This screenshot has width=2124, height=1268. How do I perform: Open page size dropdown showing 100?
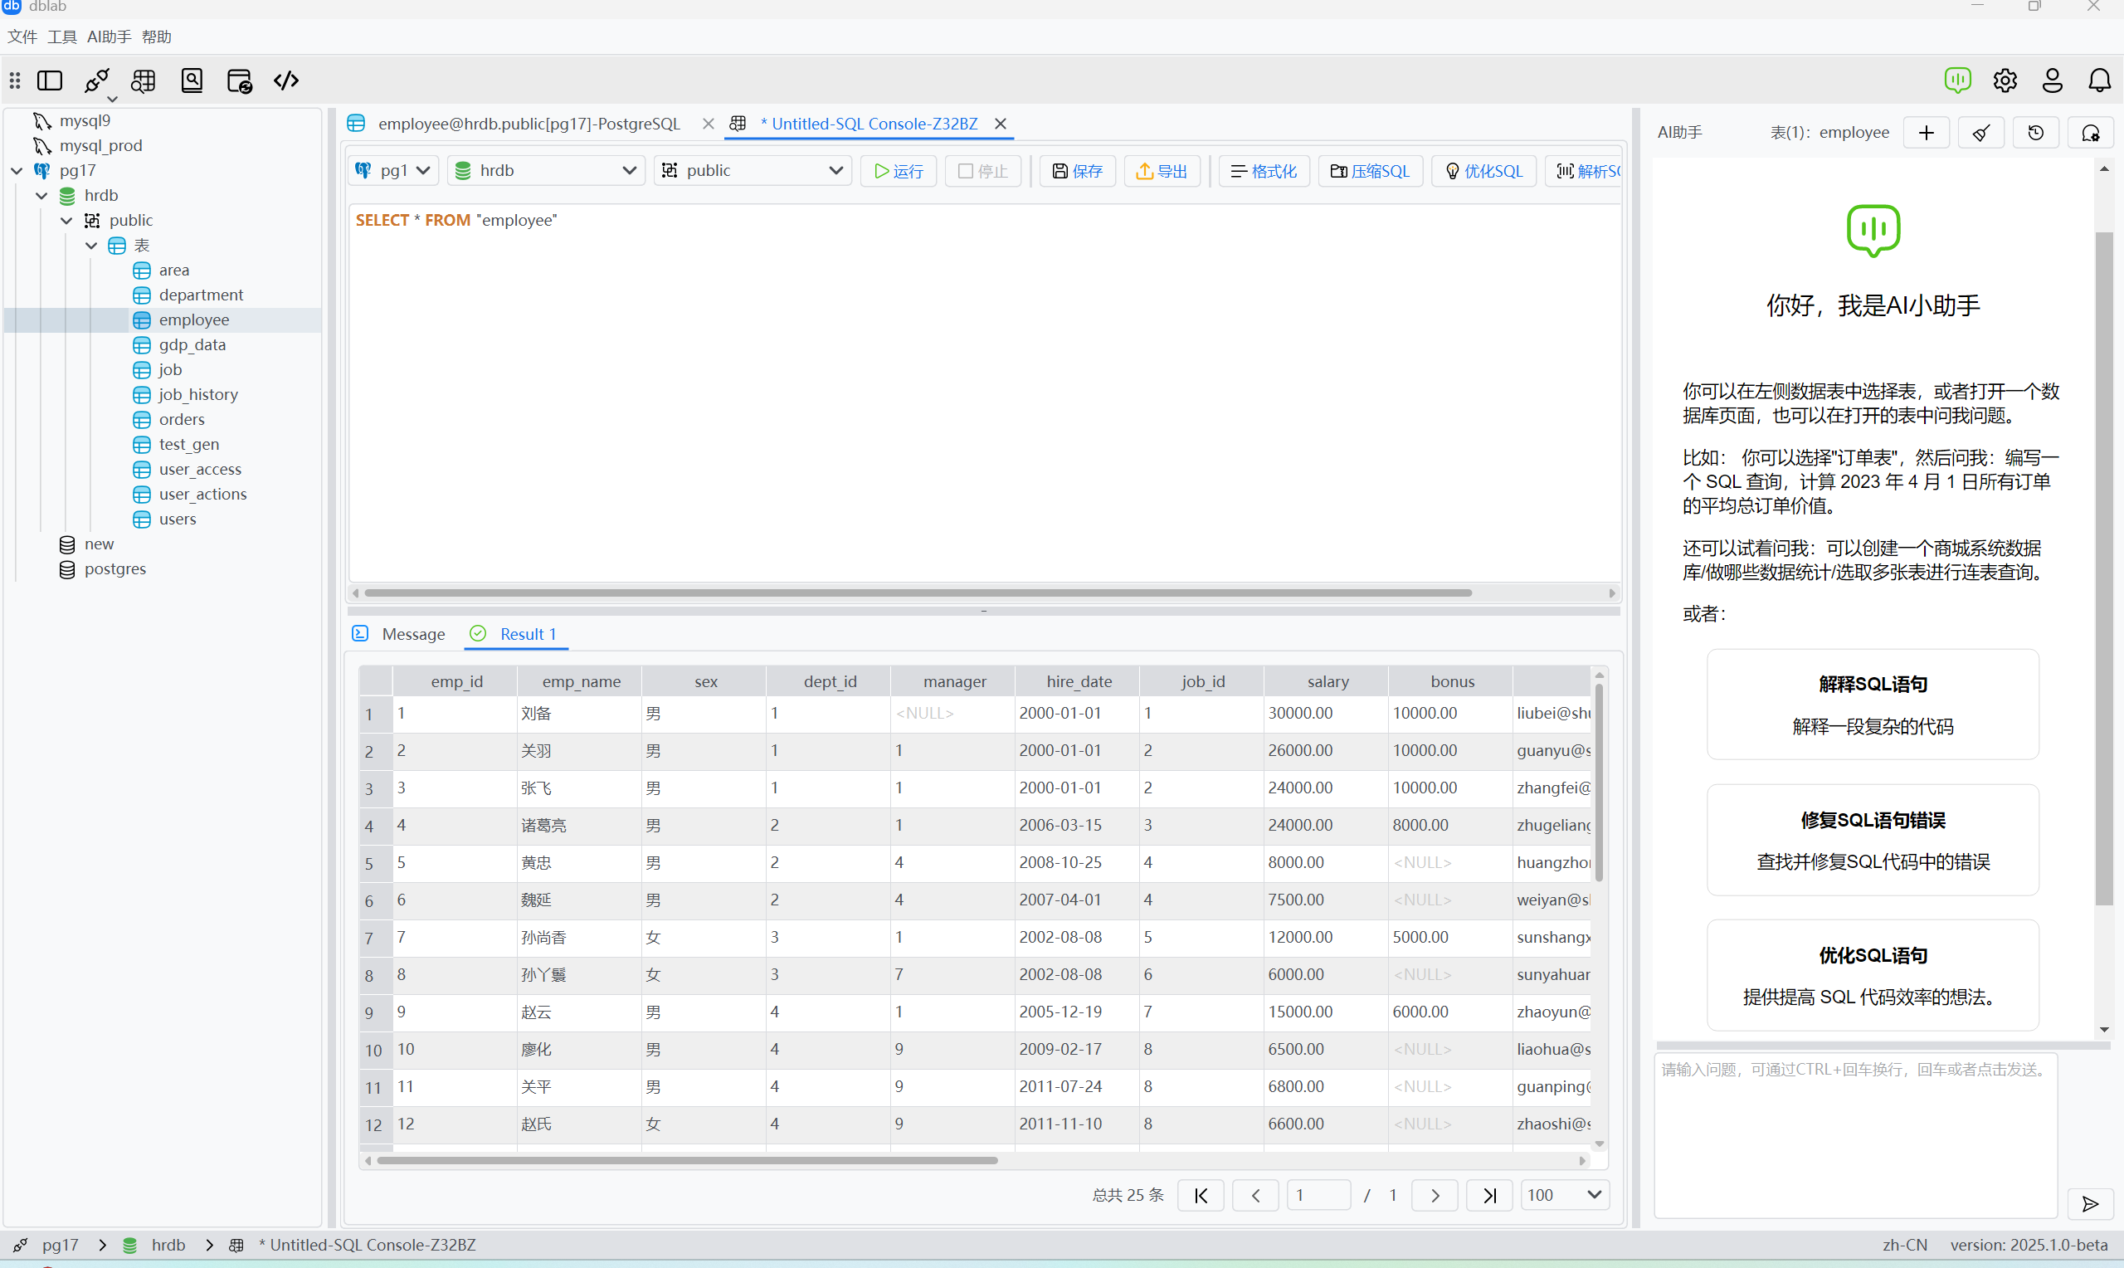pos(1564,1194)
